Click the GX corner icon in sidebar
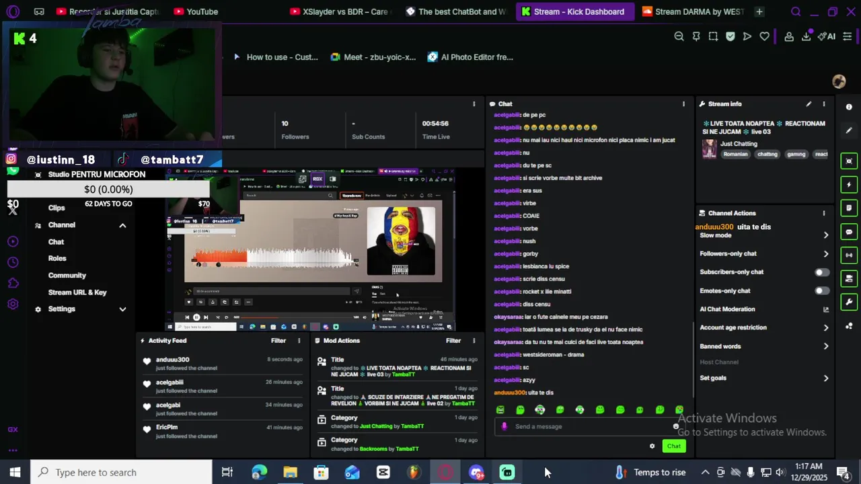The width and height of the screenshot is (861, 484). [13, 430]
